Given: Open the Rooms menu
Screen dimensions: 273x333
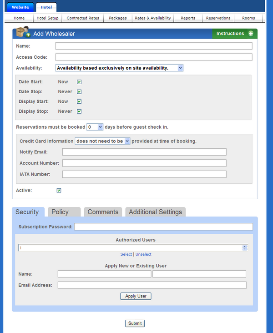Looking at the screenshot, I should point(248,18).
